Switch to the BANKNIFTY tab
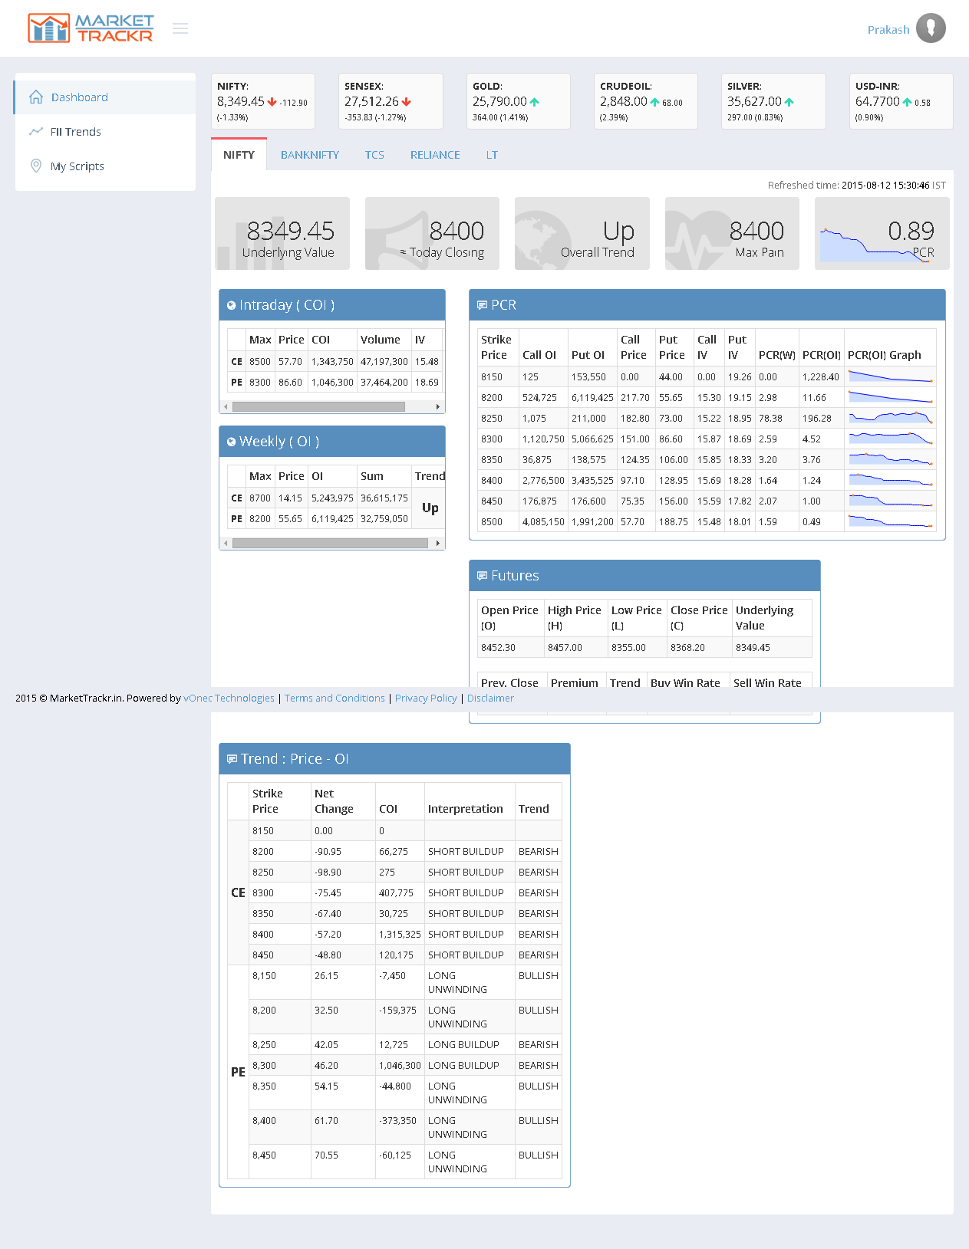The height and width of the screenshot is (1249, 969). click(309, 155)
